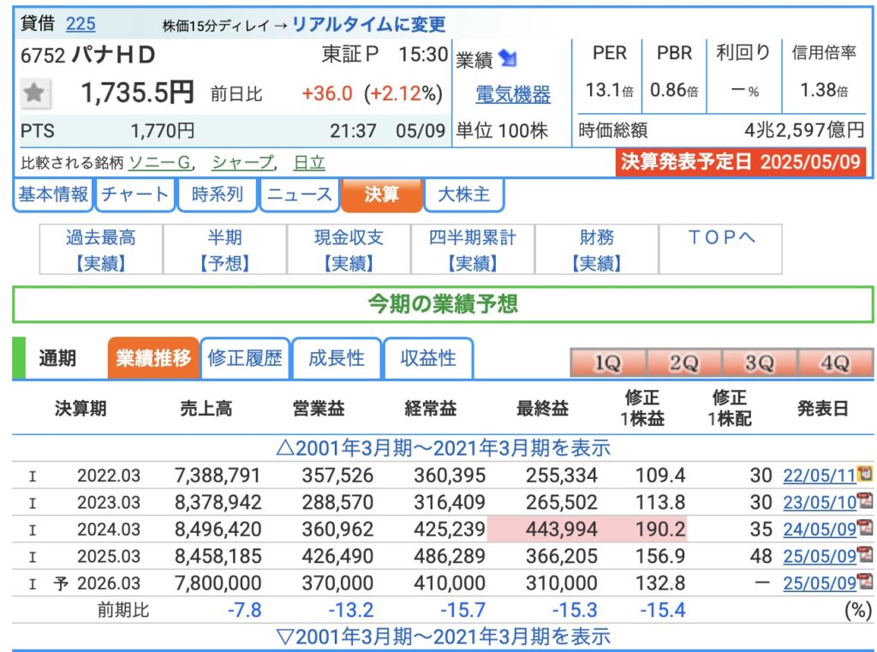Click the 時価総額 value 4兆2,597億円

click(x=804, y=130)
